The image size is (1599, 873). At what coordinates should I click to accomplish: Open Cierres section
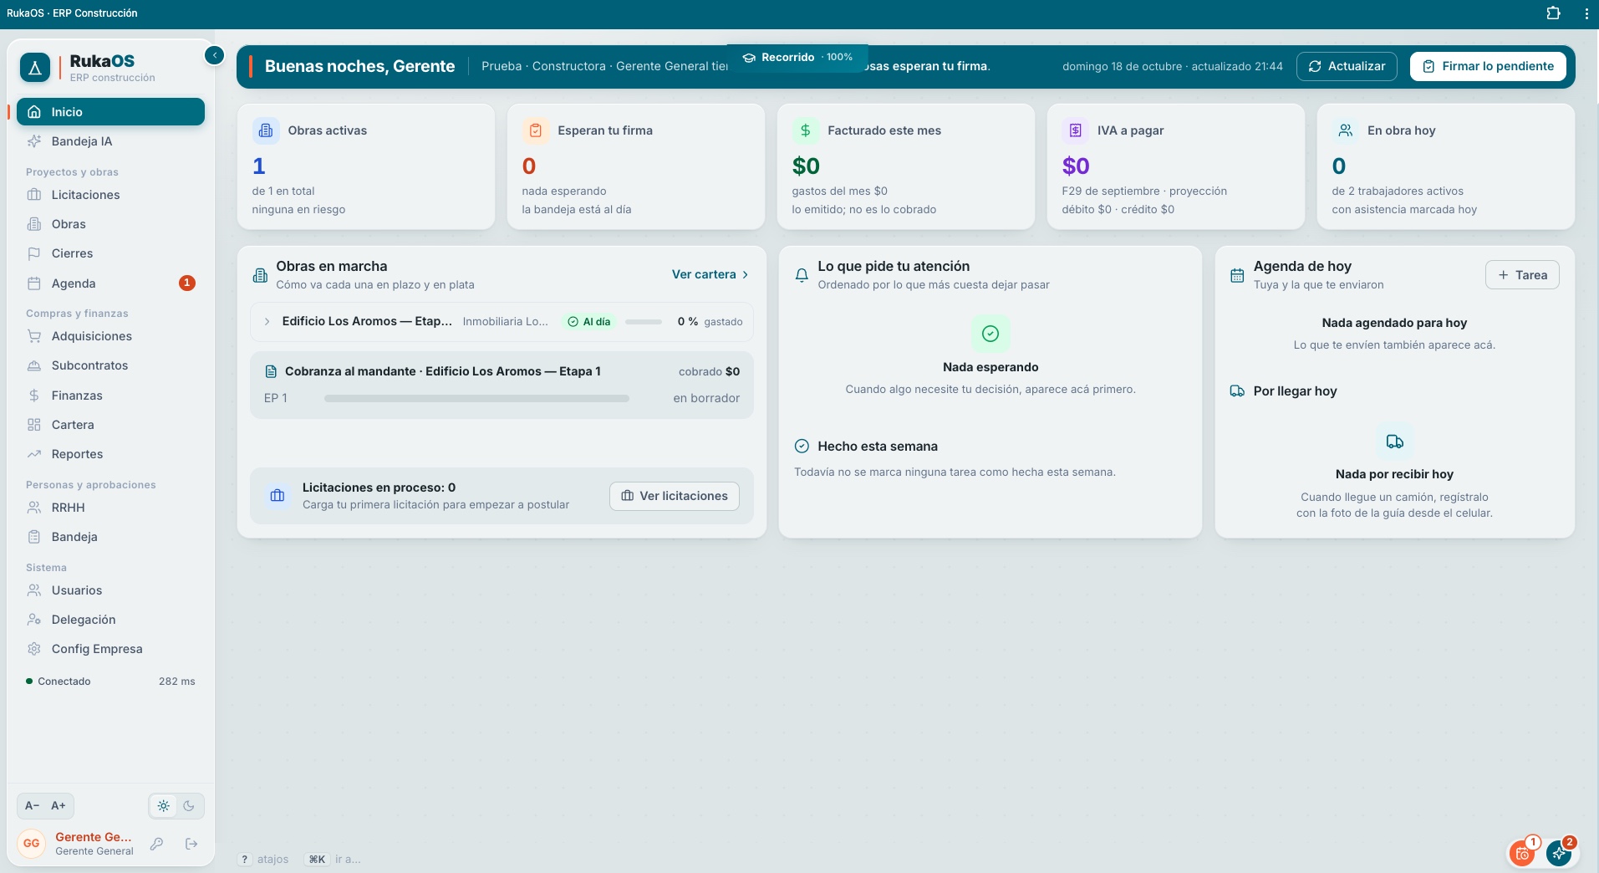110,253
